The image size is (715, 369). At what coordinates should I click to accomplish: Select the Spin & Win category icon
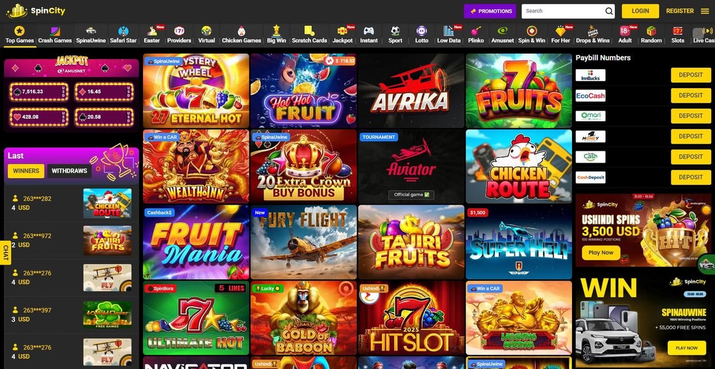coord(532,31)
